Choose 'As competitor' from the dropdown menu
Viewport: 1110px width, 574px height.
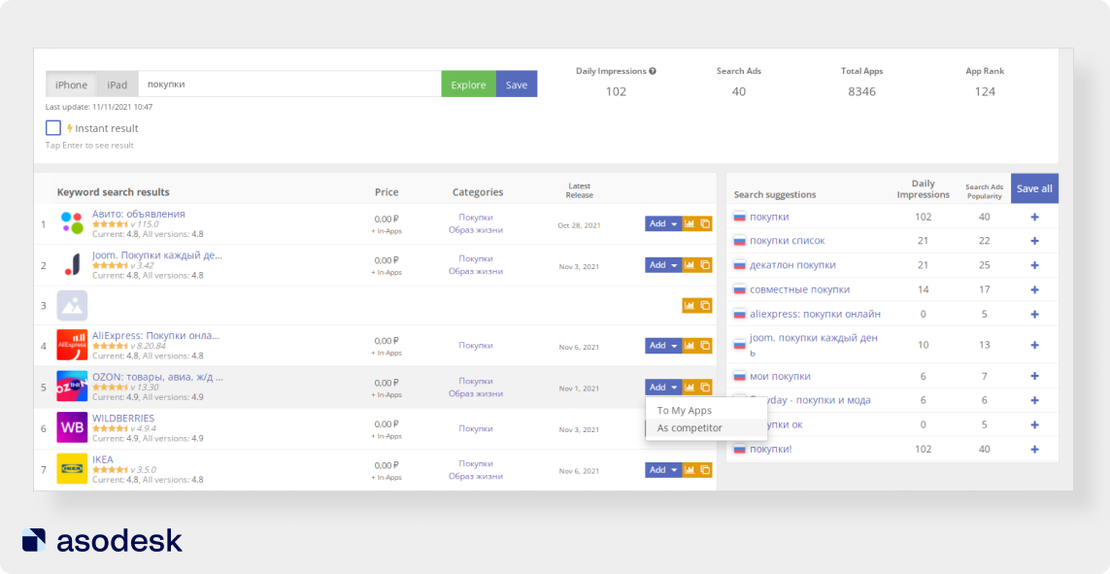(690, 428)
